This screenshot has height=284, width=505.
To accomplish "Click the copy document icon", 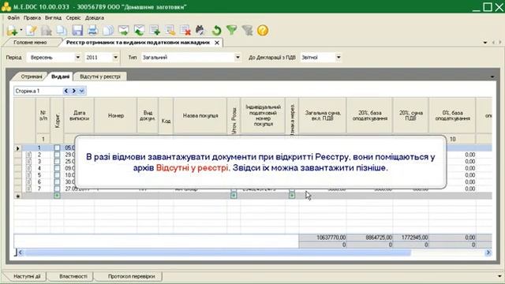I will pyautogui.click(x=62, y=31).
